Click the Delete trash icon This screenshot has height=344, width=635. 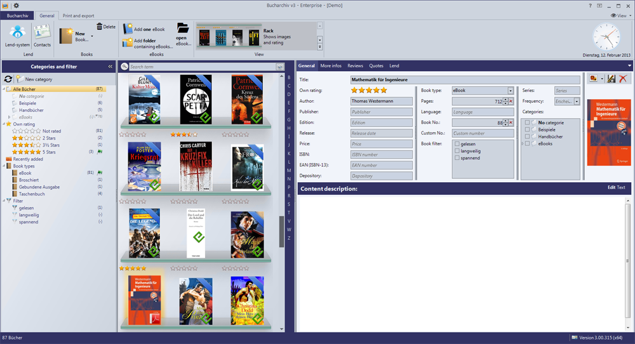(99, 27)
